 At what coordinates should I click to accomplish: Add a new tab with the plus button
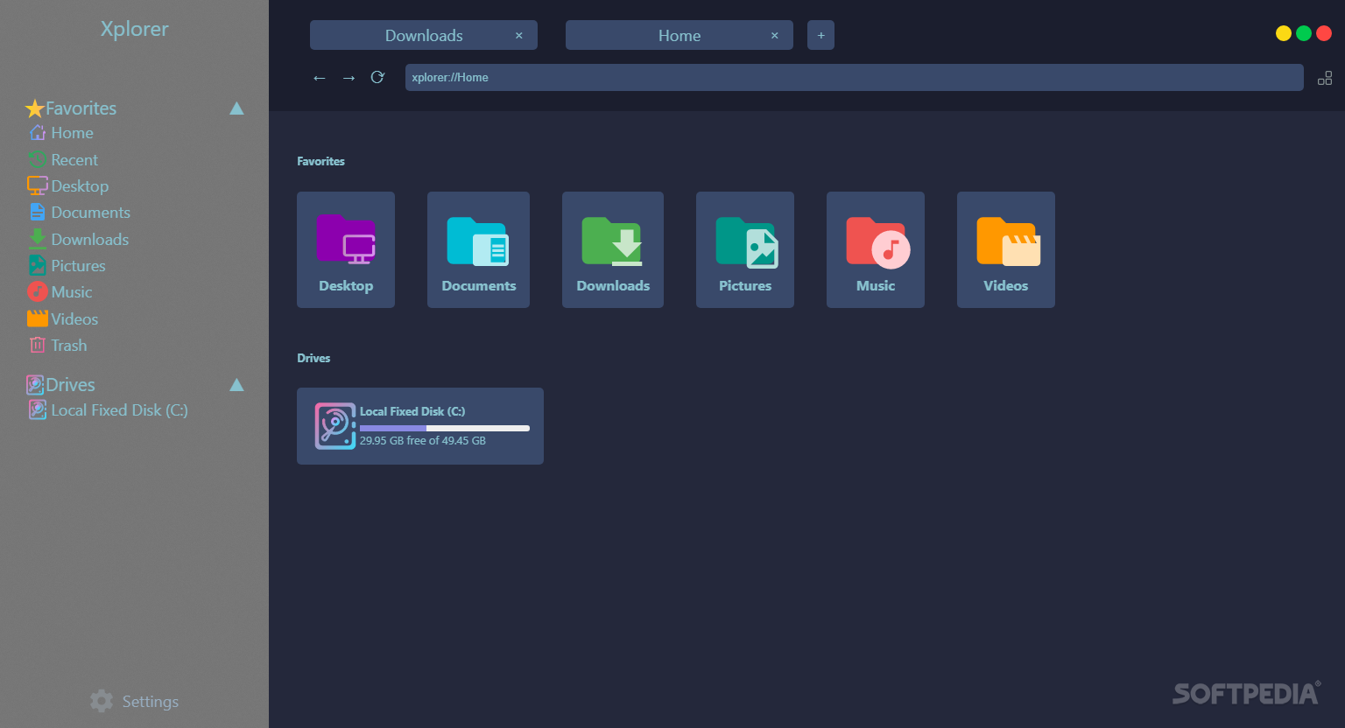click(x=820, y=36)
